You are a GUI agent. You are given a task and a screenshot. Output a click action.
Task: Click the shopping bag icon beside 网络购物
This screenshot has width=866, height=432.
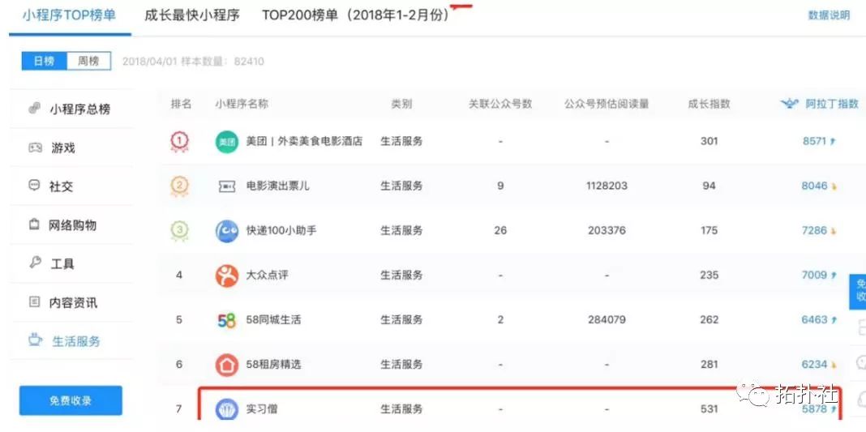(34, 224)
